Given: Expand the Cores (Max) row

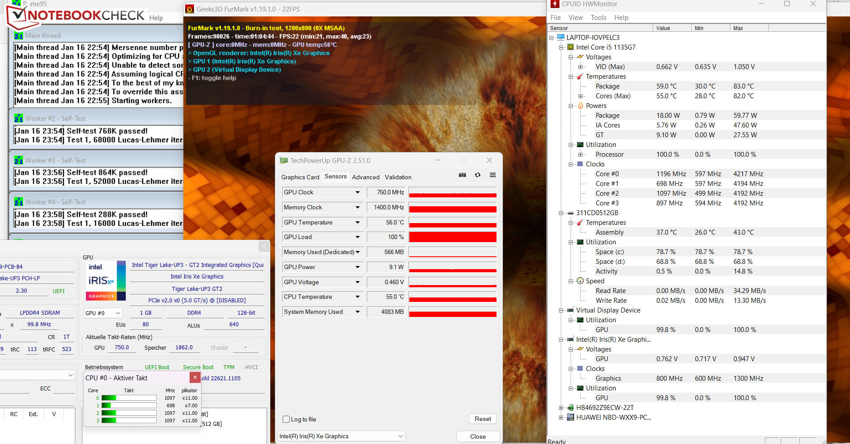Looking at the screenshot, I should pyautogui.click(x=580, y=96).
